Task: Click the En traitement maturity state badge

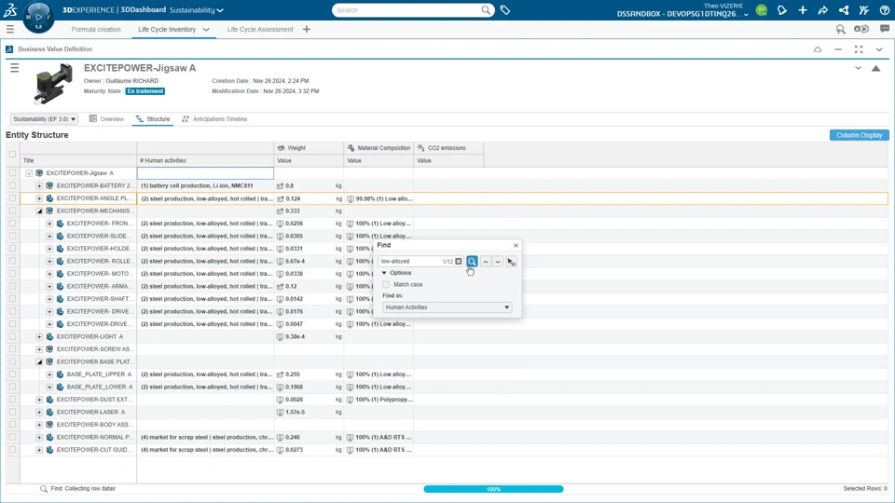Action: pos(145,91)
